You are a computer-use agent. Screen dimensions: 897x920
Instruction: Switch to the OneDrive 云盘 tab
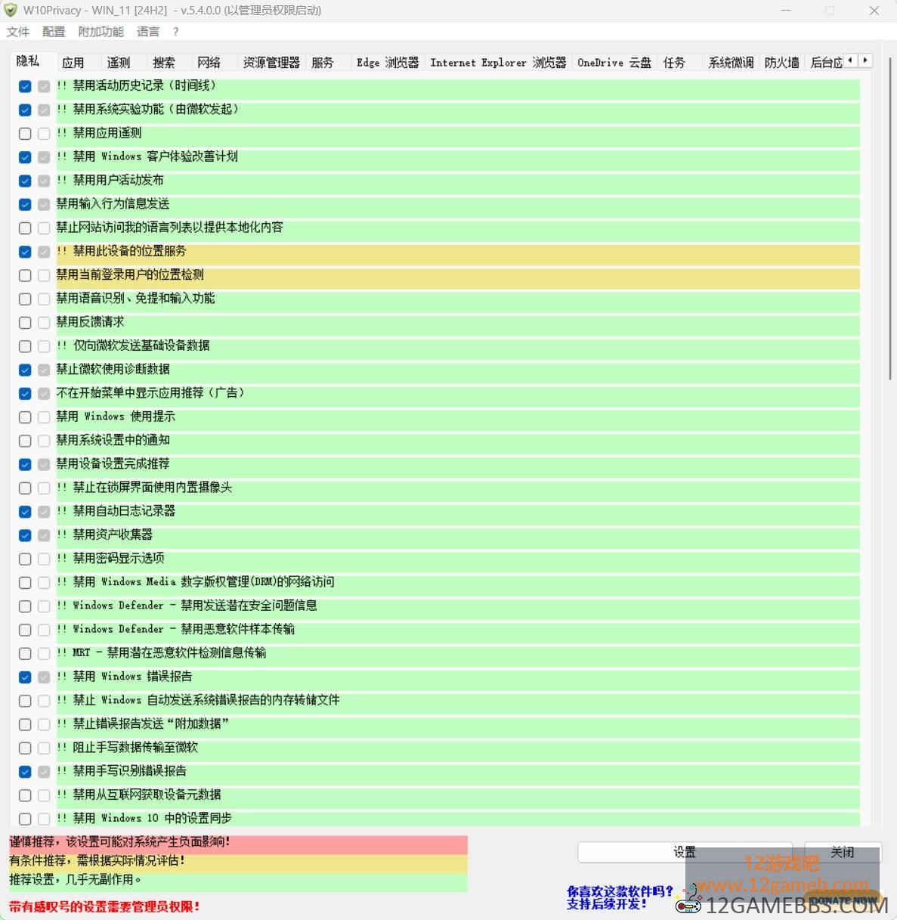pos(614,63)
